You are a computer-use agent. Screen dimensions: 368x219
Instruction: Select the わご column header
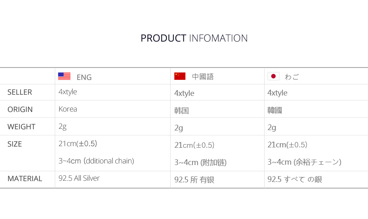292,77
